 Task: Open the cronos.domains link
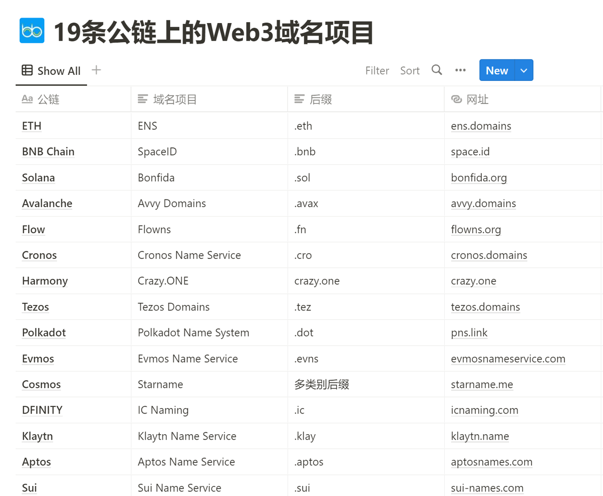[x=489, y=255]
